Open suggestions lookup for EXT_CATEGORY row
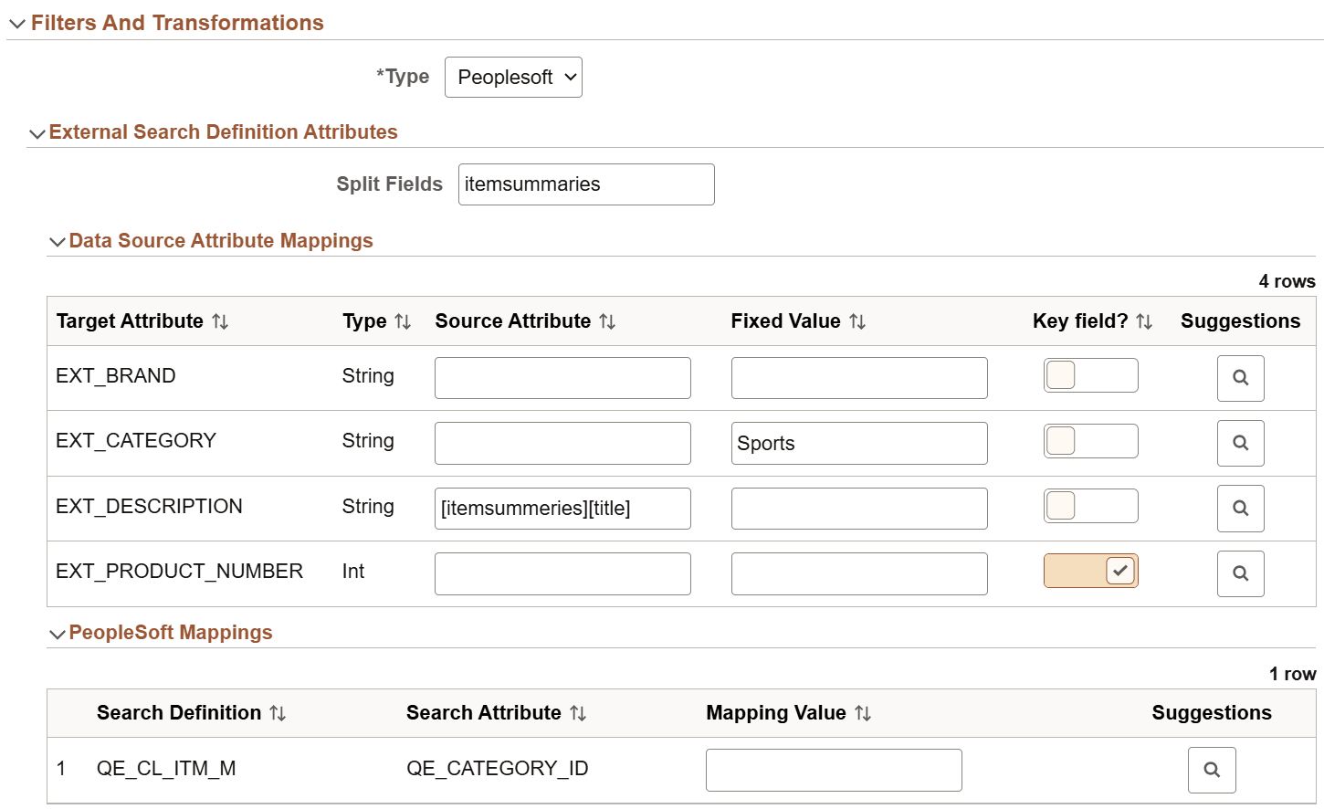The width and height of the screenshot is (1324, 809). (x=1240, y=443)
